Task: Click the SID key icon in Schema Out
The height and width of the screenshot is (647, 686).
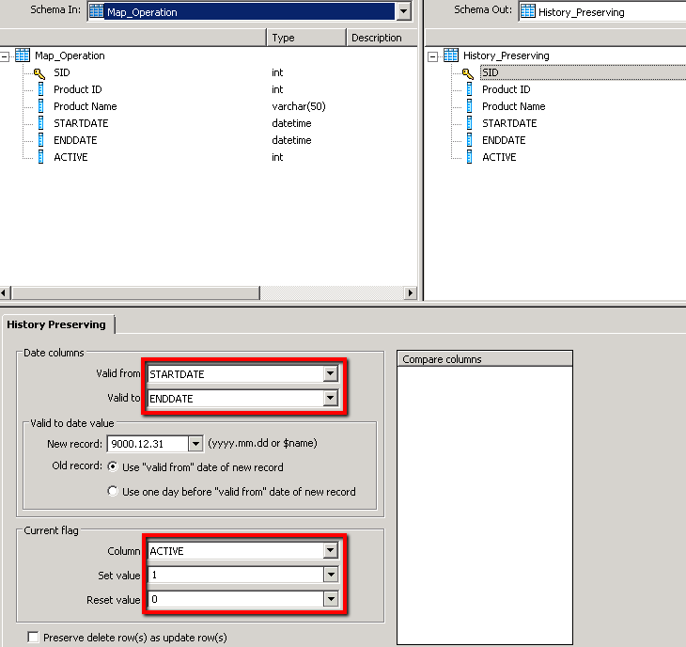Action: (x=468, y=72)
